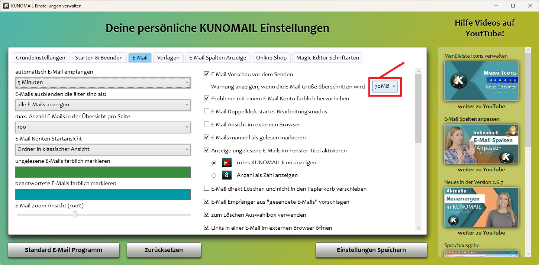Click Warnung anzeigen E-Mail Größe text
539x265 pixels.
pyautogui.click(x=288, y=86)
